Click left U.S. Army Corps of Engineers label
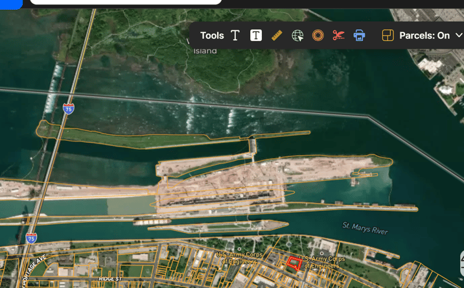Screen dimensions: 464x288 pos(239,258)
